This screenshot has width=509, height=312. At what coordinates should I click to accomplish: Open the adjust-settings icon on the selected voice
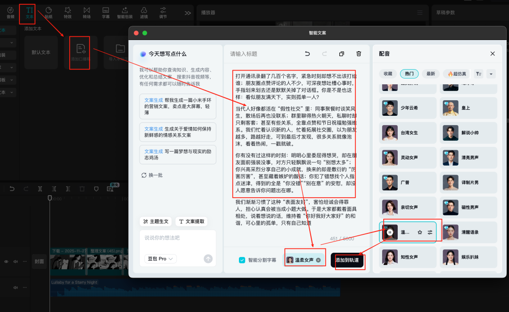(430, 232)
